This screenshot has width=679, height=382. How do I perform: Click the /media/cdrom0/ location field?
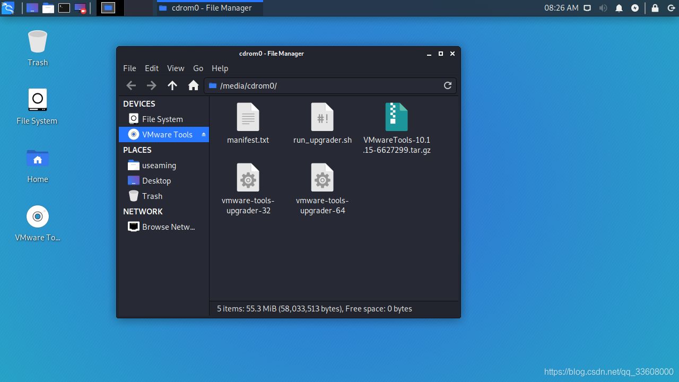[330, 85]
